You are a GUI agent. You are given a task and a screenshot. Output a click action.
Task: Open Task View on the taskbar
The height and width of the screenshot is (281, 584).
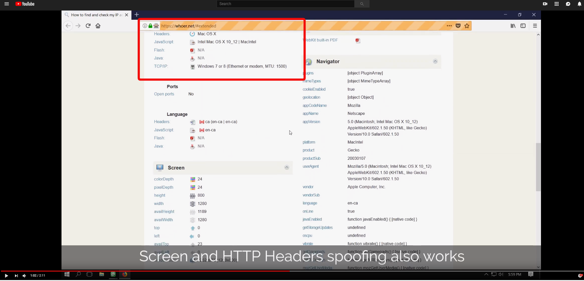(90, 274)
